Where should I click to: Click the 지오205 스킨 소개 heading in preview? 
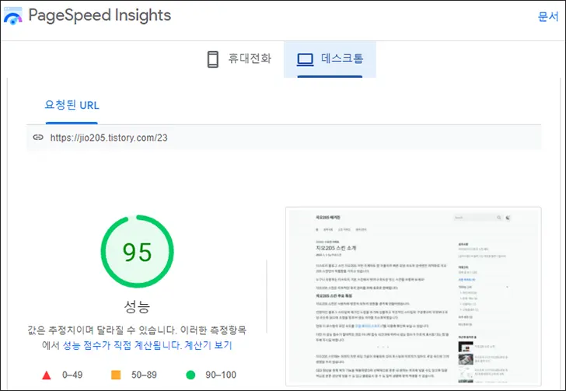336,248
